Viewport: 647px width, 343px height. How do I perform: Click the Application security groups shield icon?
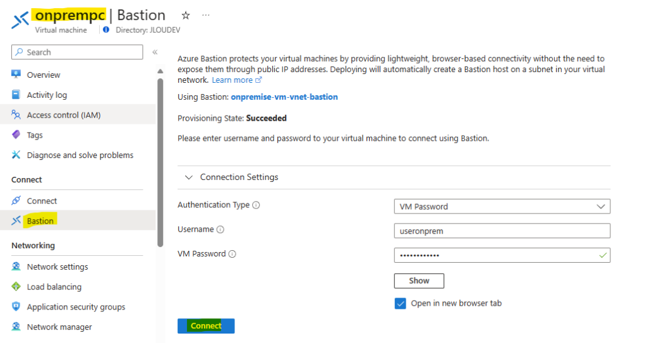click(x=16, y=306)
